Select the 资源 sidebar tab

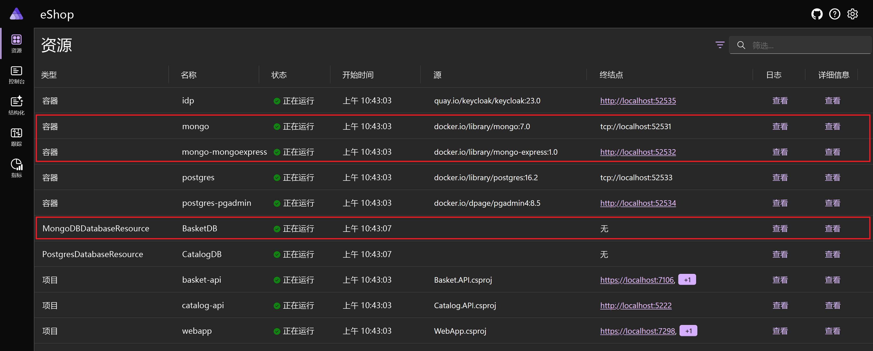16,44
